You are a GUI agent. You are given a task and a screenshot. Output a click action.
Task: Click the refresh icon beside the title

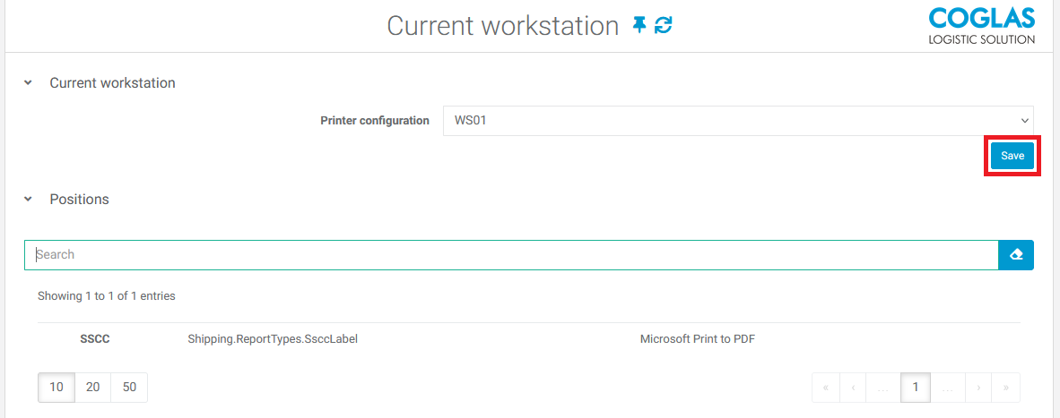coord(664,25)
